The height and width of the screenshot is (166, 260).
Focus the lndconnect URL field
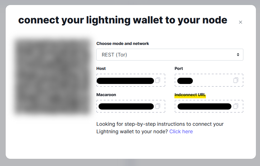(204, 106)
